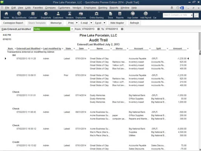Click the Hide Header button

pos(117,23)
